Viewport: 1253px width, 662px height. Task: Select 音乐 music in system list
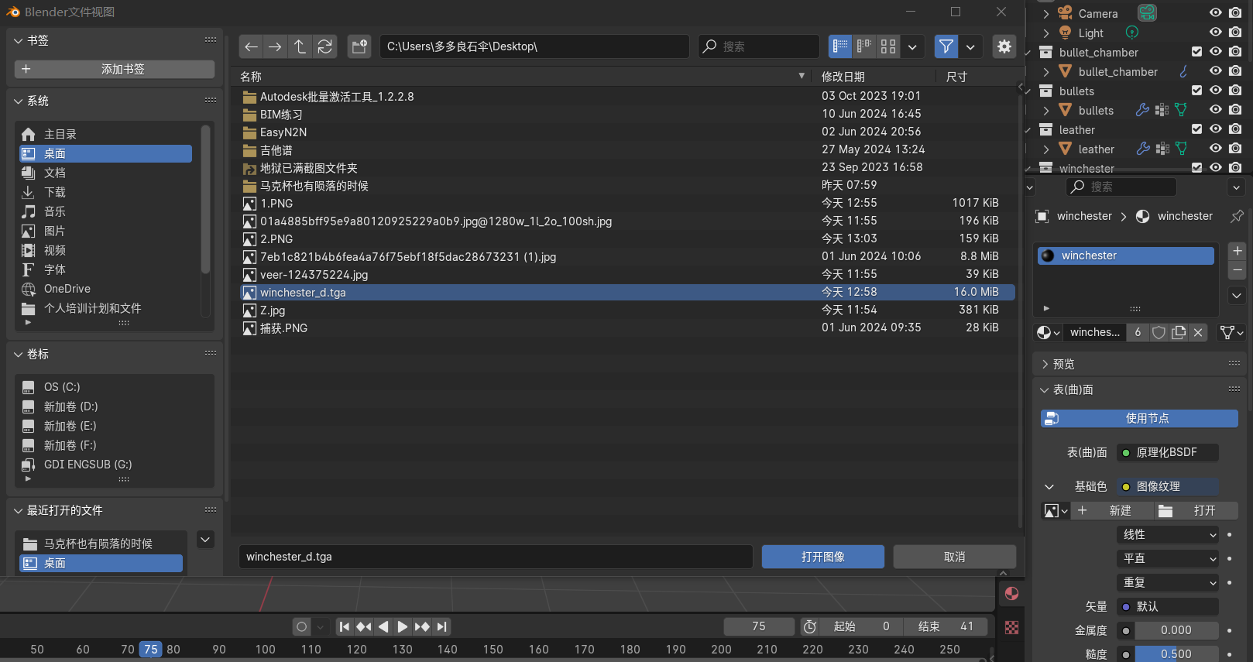(105, 211)
